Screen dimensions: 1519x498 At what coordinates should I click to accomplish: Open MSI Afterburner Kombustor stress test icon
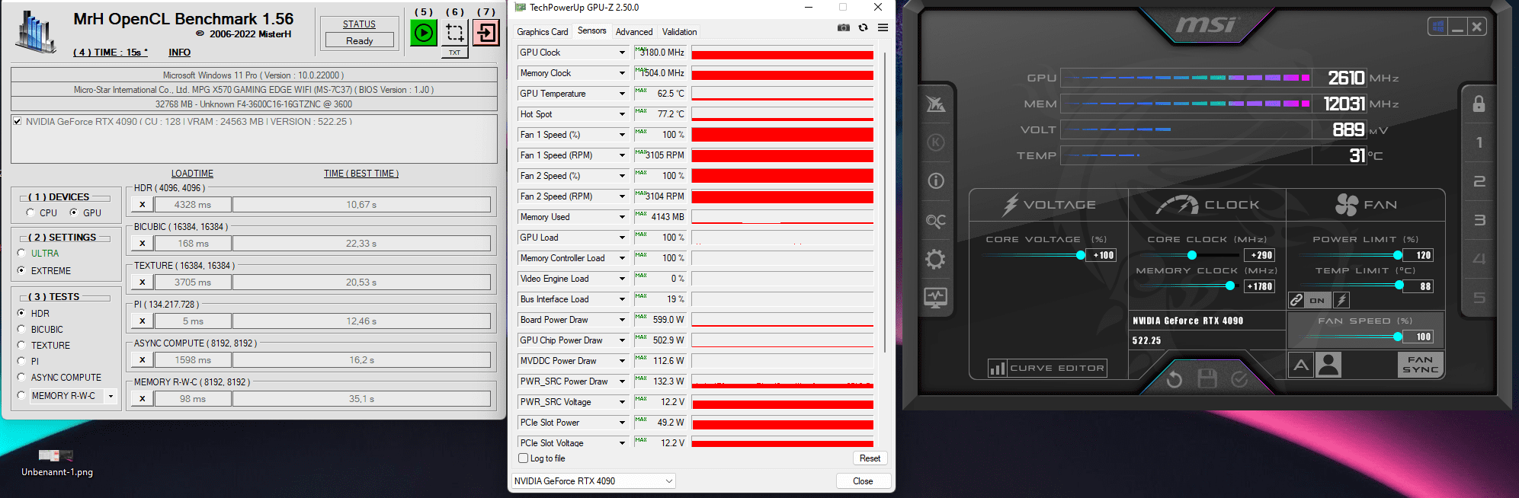point(936,104)
